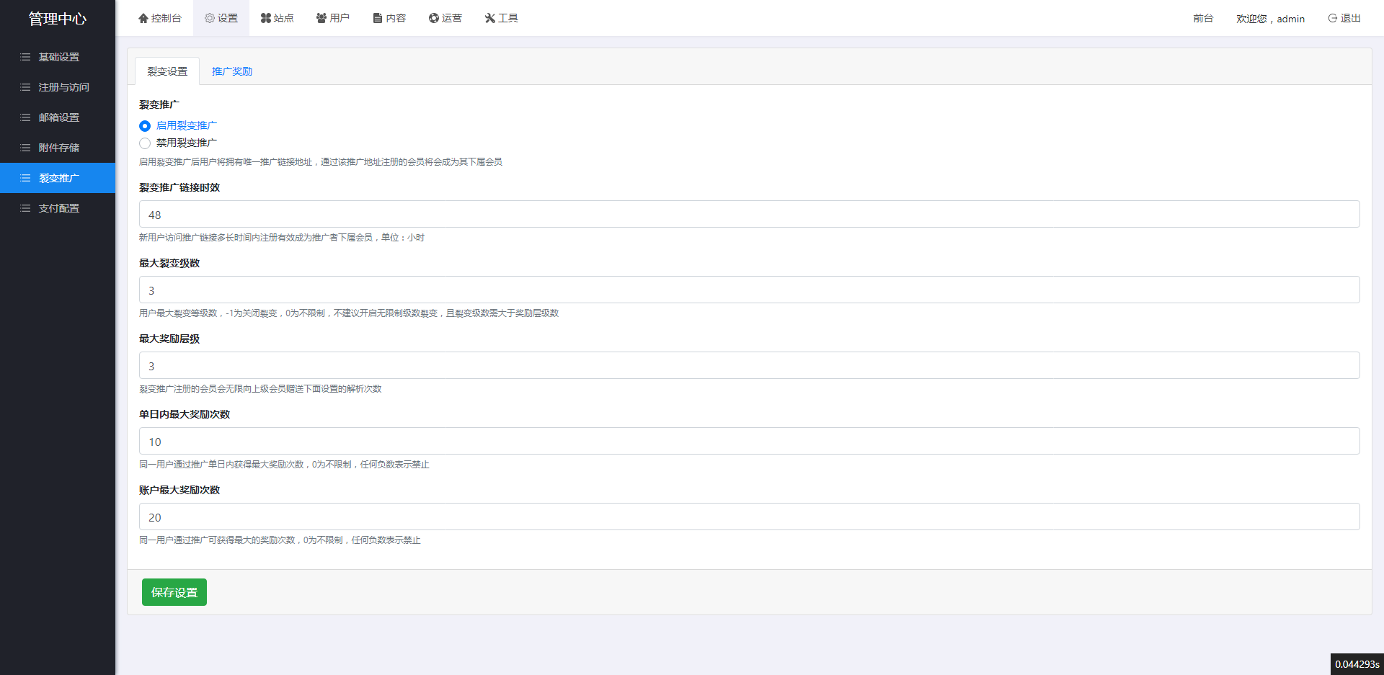This screenshot has width=1384, height=675.
Task: Open the 内容 menu label
Action: click(396, 18)
